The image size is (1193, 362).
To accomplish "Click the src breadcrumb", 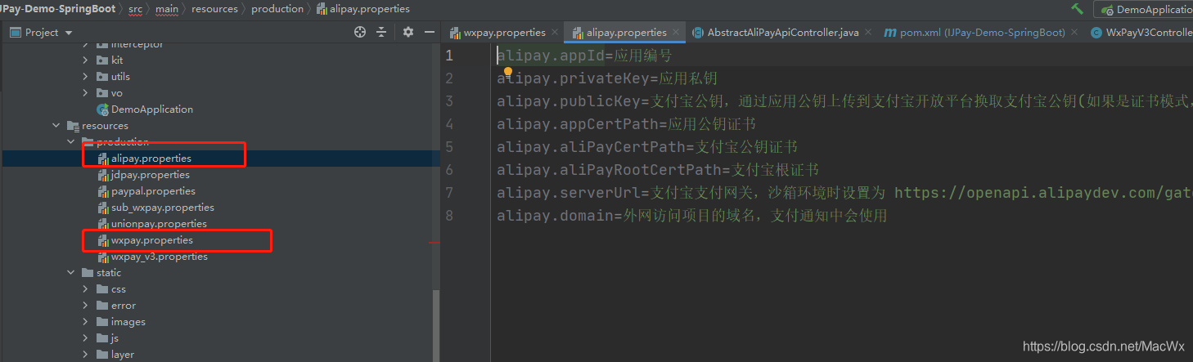I will 135,9.
